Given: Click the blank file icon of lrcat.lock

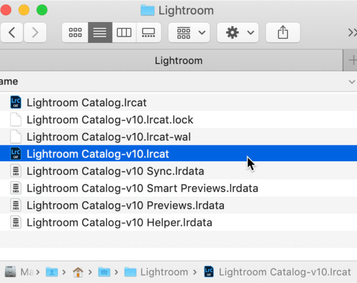Looking at the screenshot, I should tap(16, 119).
